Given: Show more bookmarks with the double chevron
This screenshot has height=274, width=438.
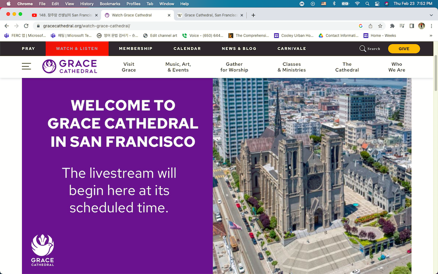Looking at the screenshot, I should pos(431,36).
